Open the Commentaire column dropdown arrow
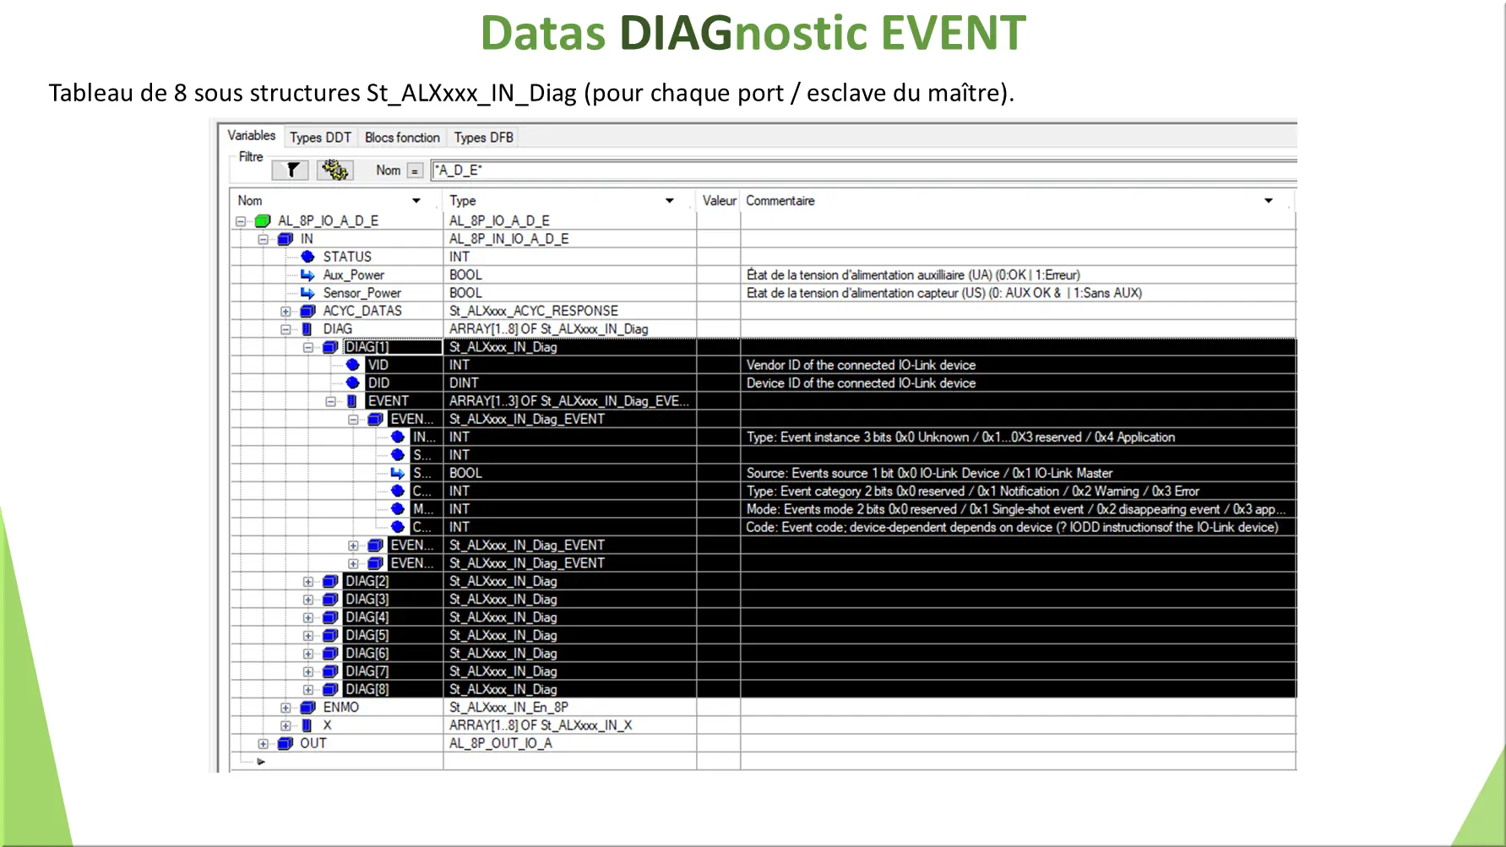Viewport: 1506px width, 847px height. (x=1269, y=201)
